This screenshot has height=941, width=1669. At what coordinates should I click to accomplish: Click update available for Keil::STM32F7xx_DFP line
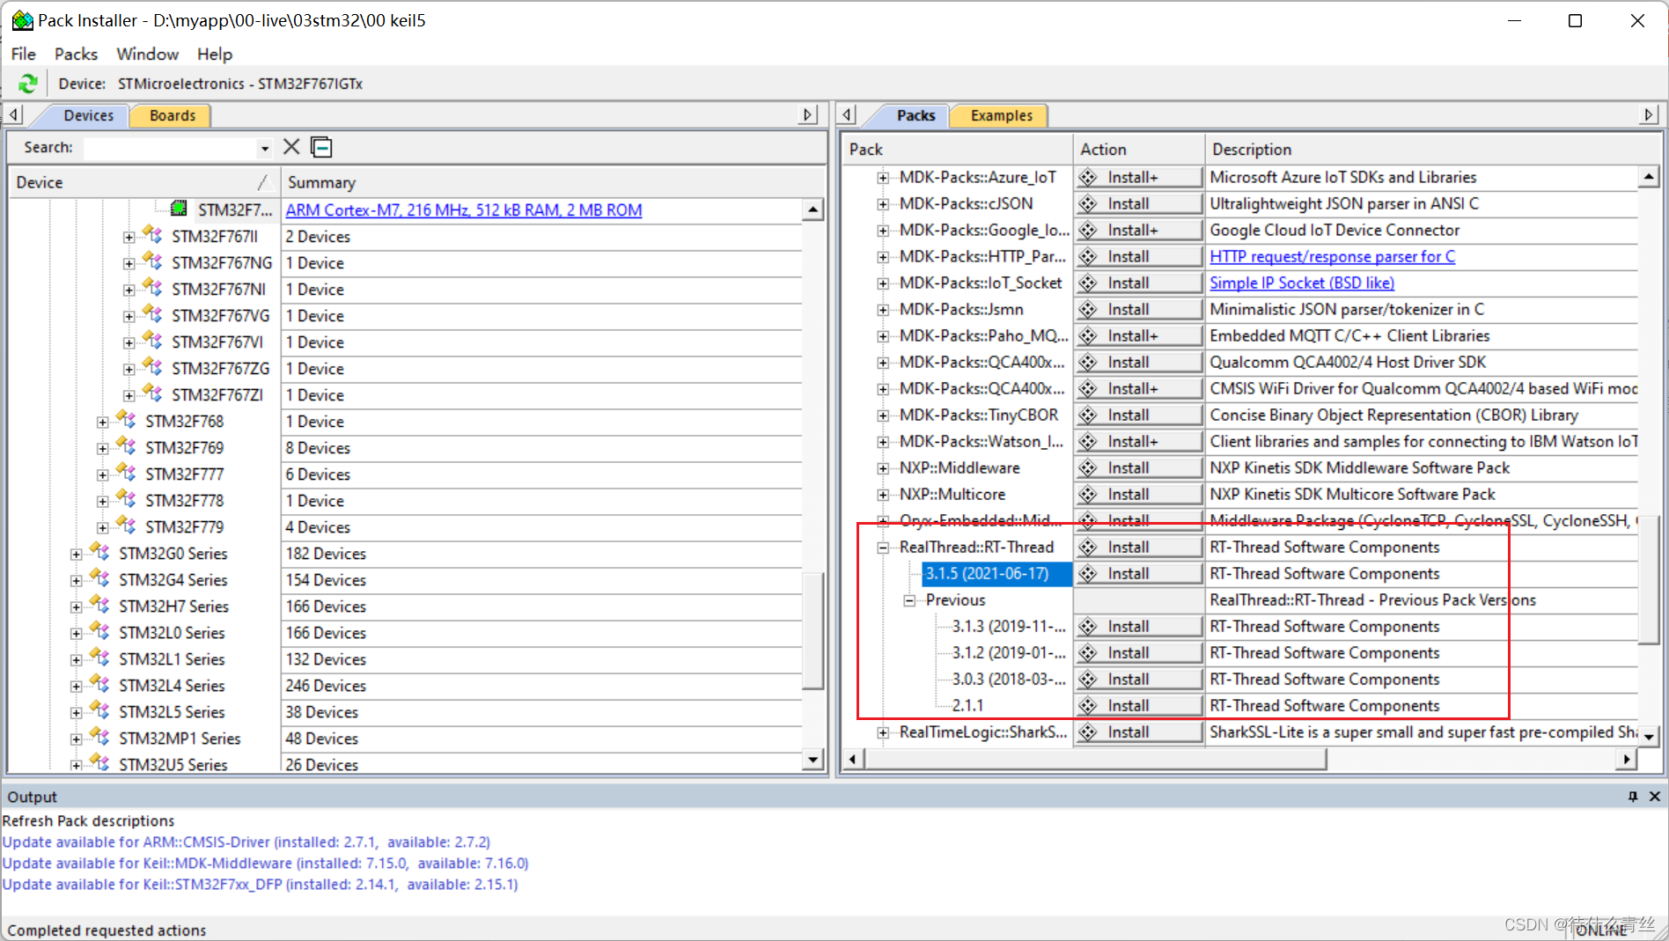click(x=261, y=884)
